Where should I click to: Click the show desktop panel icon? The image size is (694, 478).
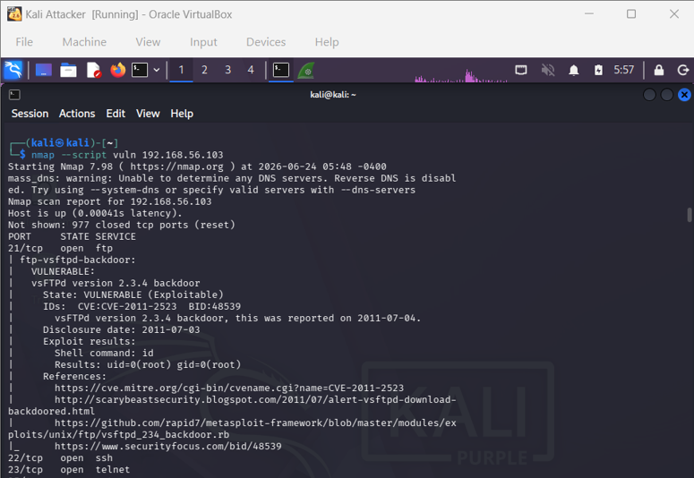click(43, 70)
